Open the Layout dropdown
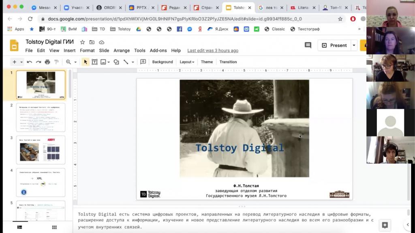This screenshot has height=233, width=415. click(187, 62)
